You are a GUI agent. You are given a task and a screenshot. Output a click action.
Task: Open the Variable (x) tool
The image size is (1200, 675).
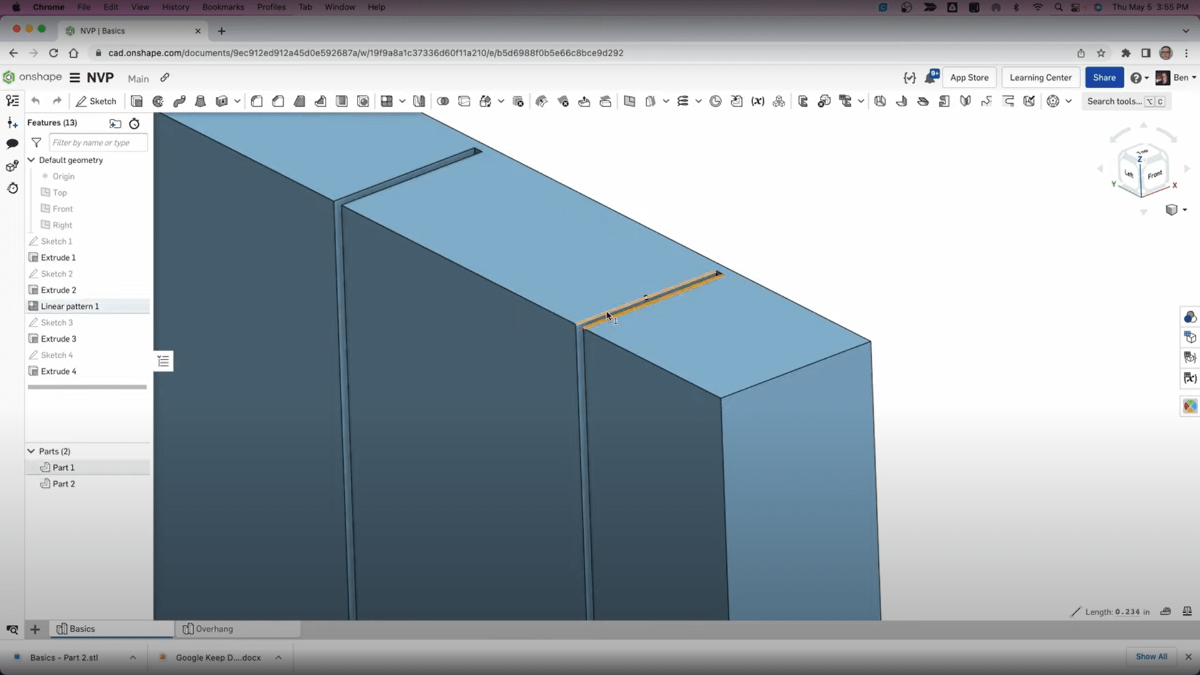pyautogui.click(x=757, y=101)
